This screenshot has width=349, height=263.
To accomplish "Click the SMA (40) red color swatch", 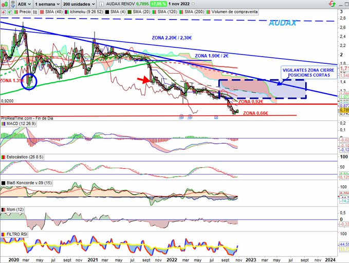I will coord(42,12).
